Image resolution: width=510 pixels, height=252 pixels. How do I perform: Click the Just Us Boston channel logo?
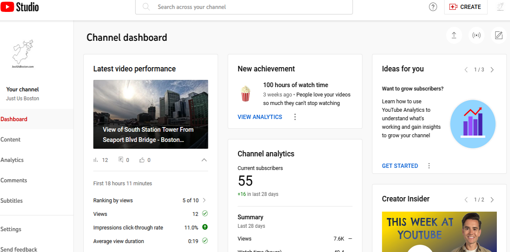pyautogui.click(x=23, y=54)
